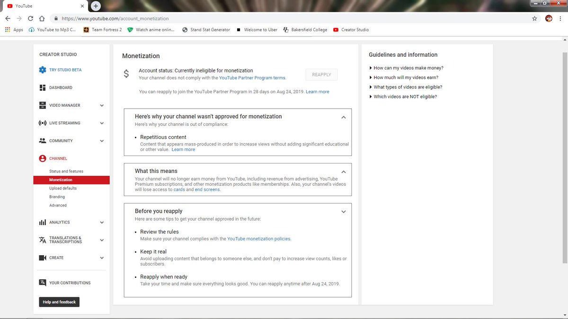The height and width of the screenshot is (319, 568).
Task: Click the Analytics bar chart icon
Action: click(43, 222)
